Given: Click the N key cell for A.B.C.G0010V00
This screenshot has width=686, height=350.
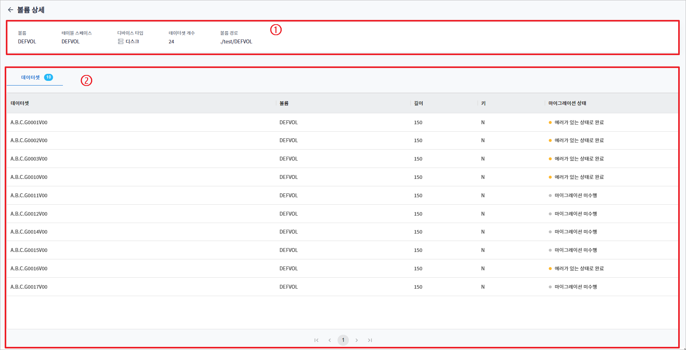Looking at the screenshot, I should [x=483, y=177].
